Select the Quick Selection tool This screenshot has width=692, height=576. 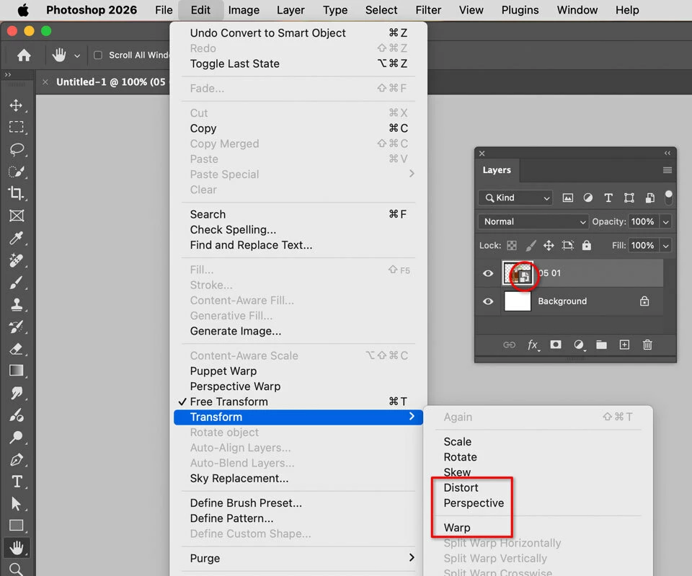tap(17, 172)
